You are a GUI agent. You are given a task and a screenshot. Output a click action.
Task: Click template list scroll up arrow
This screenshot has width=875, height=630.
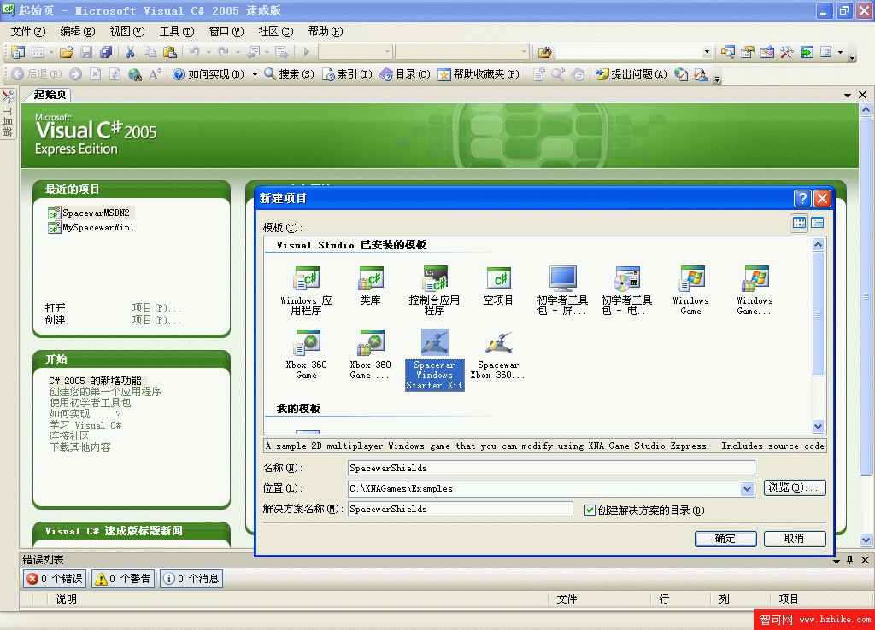(x=818, y=245)
